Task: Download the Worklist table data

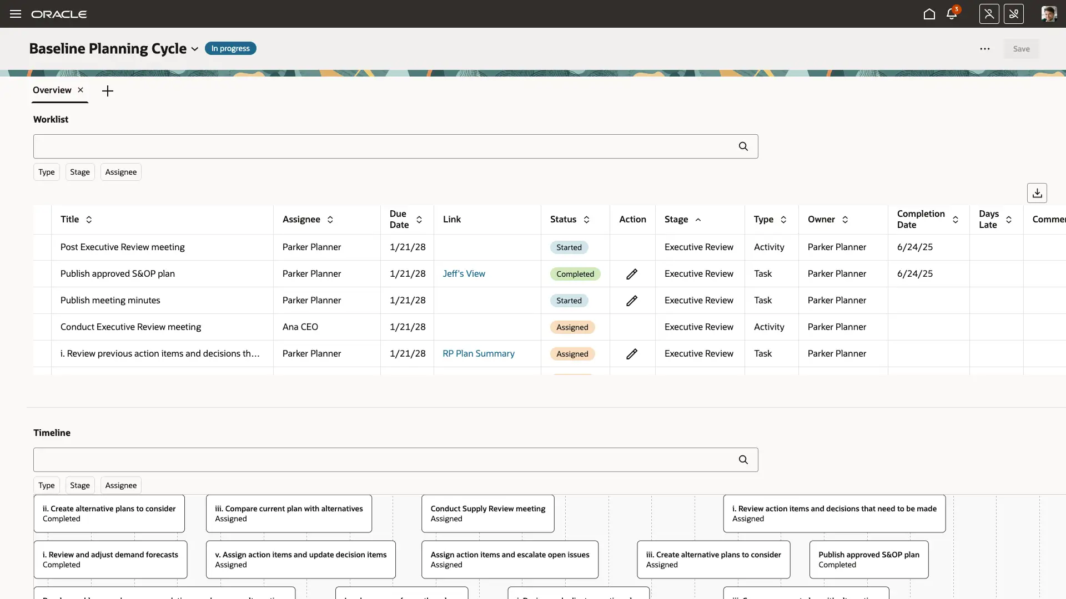Action: 1037,193
